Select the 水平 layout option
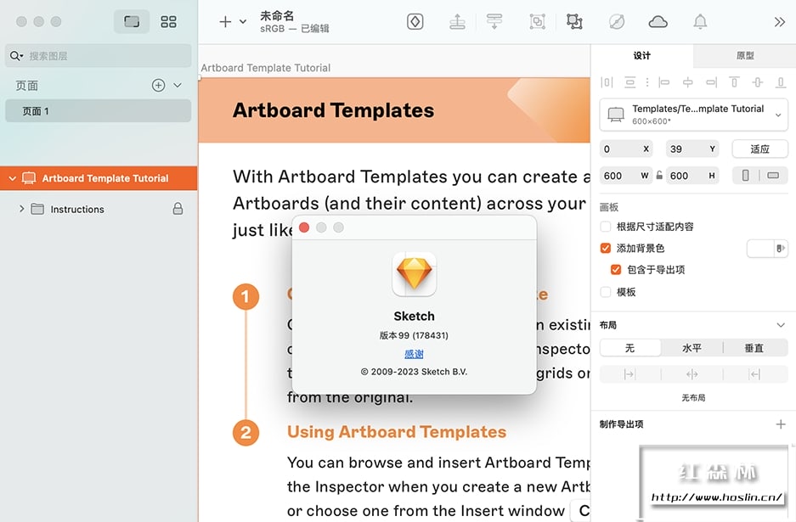Screen dimensions: 796x522 (x=692, y=348)
